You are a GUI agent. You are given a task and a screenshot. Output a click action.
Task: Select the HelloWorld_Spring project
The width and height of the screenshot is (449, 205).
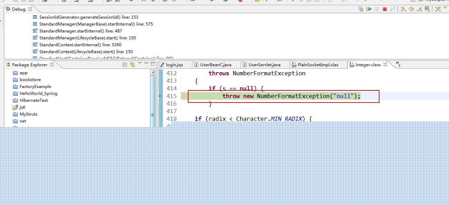(x=38, y=94)
